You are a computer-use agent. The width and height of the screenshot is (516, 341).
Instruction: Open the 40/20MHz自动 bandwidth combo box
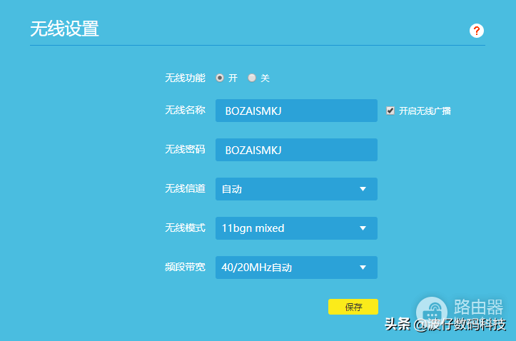[x=296, y=268]
